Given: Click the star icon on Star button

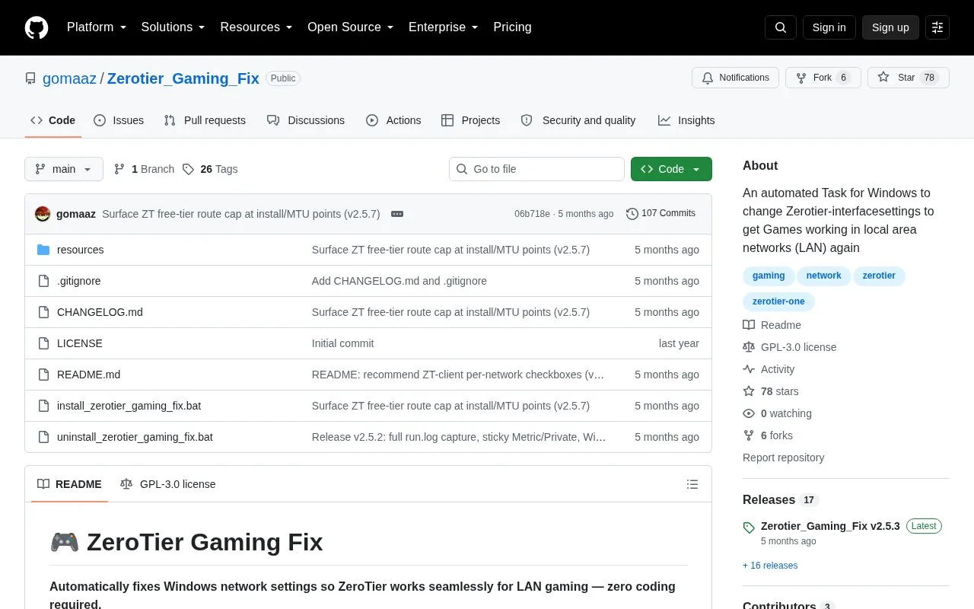Looking at the screenshot, I should point(883,78).
